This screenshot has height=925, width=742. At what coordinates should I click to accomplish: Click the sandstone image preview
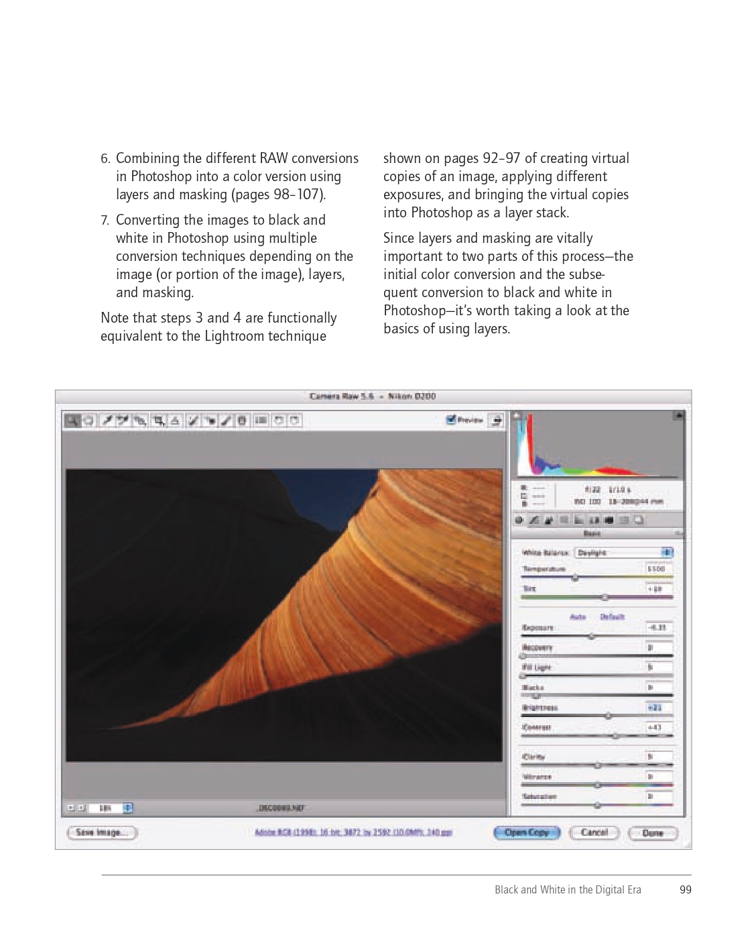284,615
